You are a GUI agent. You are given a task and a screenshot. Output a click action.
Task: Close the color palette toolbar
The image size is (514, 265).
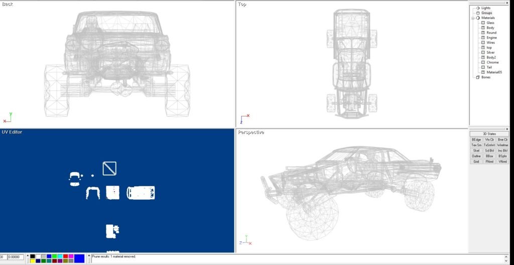[27, 255]
